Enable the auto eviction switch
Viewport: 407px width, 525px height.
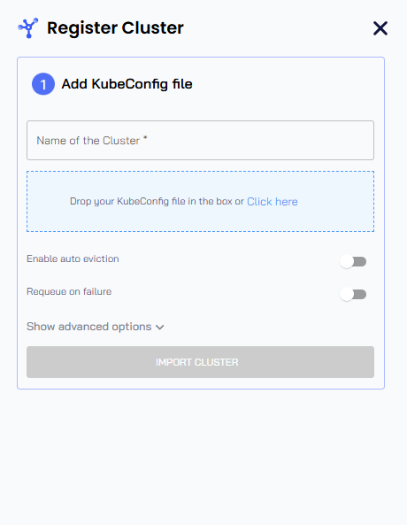coord(353,261)
